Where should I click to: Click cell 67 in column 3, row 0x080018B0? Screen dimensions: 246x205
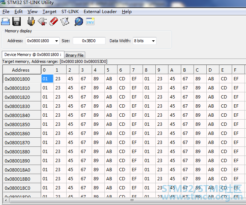pos(86,179)
